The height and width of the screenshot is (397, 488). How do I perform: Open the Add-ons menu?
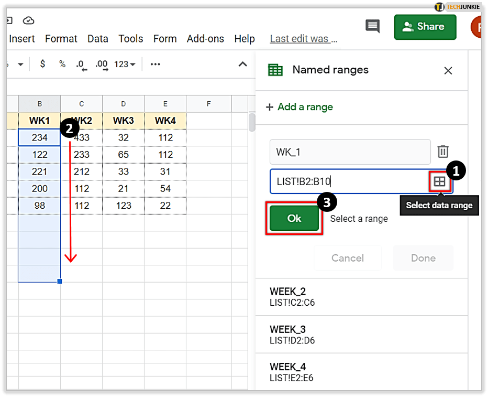(205, 39)
